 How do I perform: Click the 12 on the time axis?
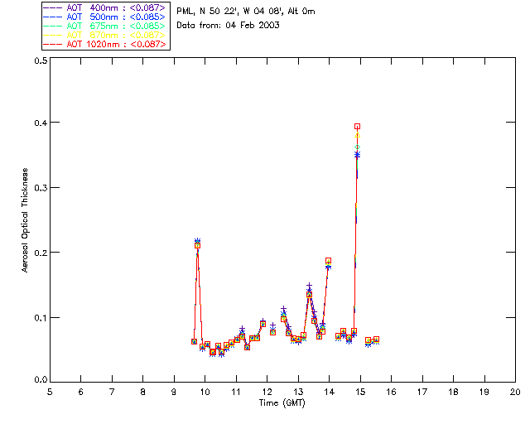267,392
